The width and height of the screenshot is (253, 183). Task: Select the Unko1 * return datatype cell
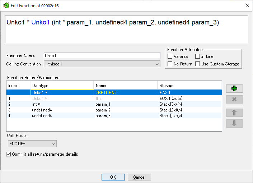[x=62, y=93]
